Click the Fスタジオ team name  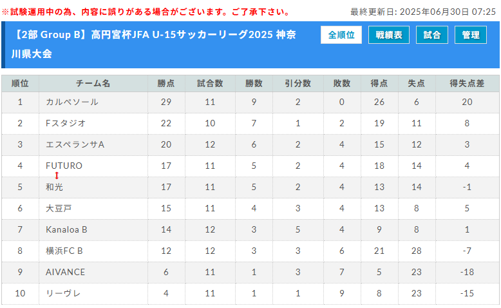click(66, 123)
